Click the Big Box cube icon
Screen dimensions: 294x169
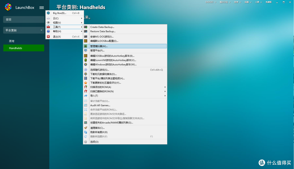click(48, 13)
